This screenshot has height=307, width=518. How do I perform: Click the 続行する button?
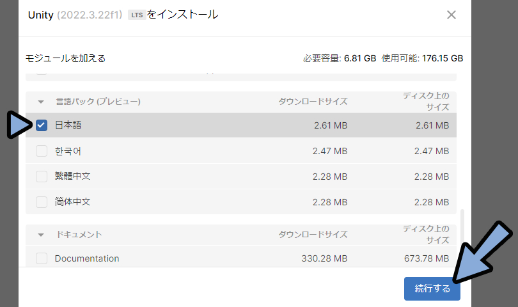pos(432,288)
